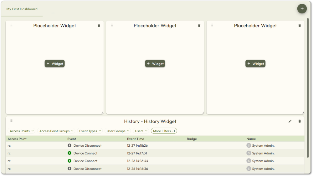313x176 pixels.
Task: Grab drag handle of second Placeholder Widget
Action: pos(112,25)
